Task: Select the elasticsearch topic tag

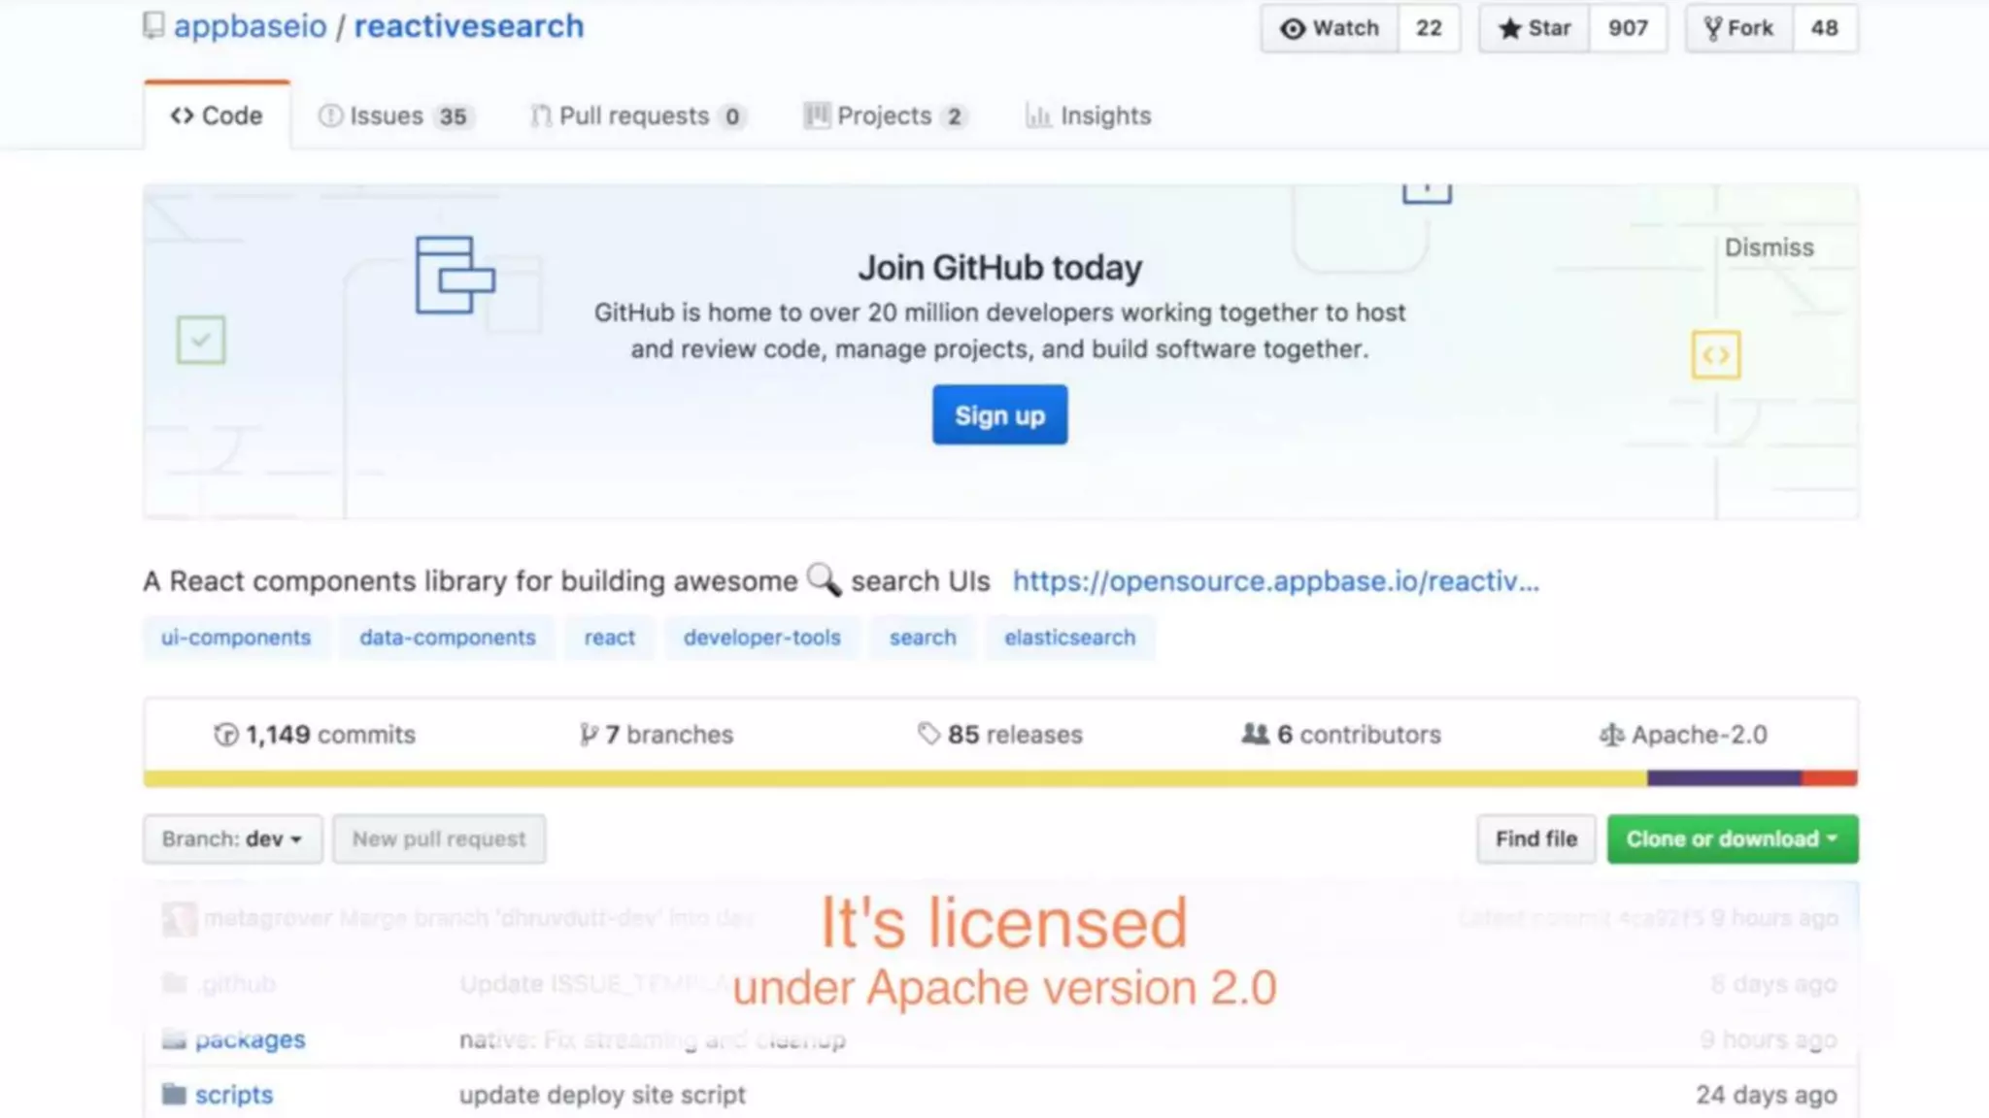Action: 1070,638
